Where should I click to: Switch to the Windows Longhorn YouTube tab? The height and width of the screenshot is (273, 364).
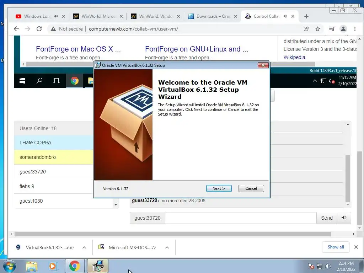pos(37,16)
